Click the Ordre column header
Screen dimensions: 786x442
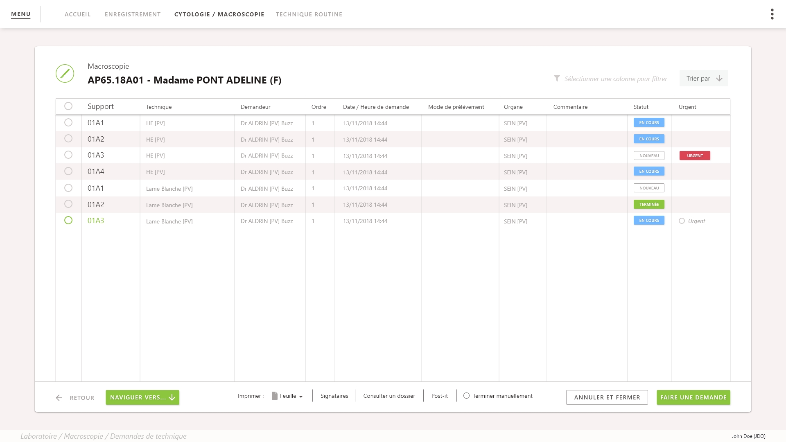318,107
